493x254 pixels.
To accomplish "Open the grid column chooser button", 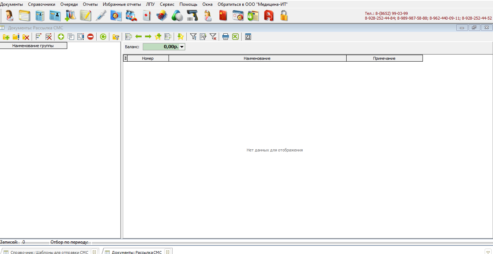I will click(125, 58).
